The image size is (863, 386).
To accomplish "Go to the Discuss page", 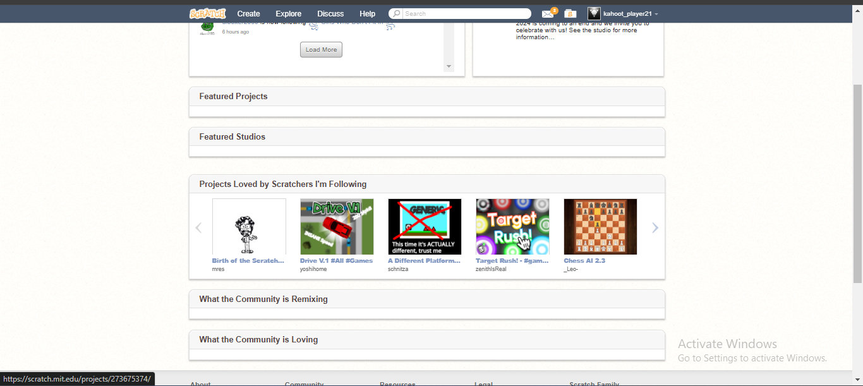I will (330, 13).
